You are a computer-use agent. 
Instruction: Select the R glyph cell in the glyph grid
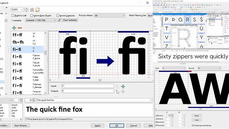(x=187, y=20)
